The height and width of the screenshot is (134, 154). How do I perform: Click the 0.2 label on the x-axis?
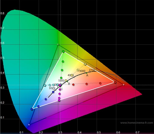(41, 132)
